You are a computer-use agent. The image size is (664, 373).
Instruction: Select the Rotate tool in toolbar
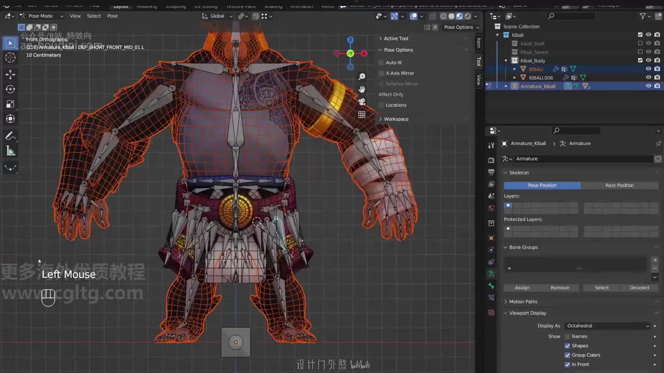[10, 89]
